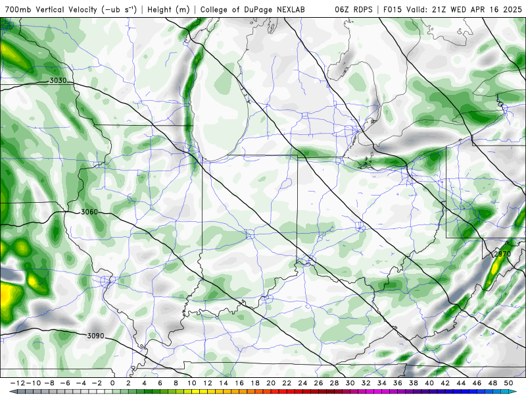
Task: Click the 44 value on the color scale
Action: pos(461,383)
